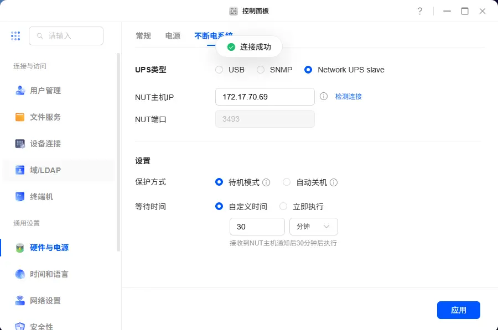Image resolution: width=498 pixels, height=330 pixels.
Task: Select SNMP as UPS type
Action: click(x=261, y=70)
